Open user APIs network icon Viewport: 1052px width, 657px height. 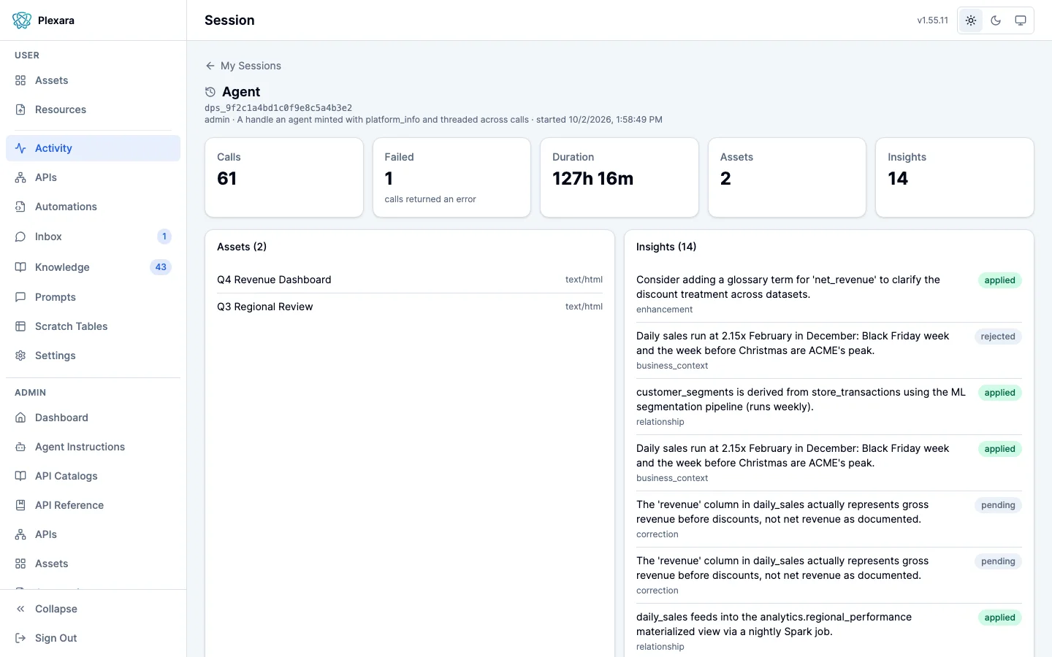coord(20,177)
